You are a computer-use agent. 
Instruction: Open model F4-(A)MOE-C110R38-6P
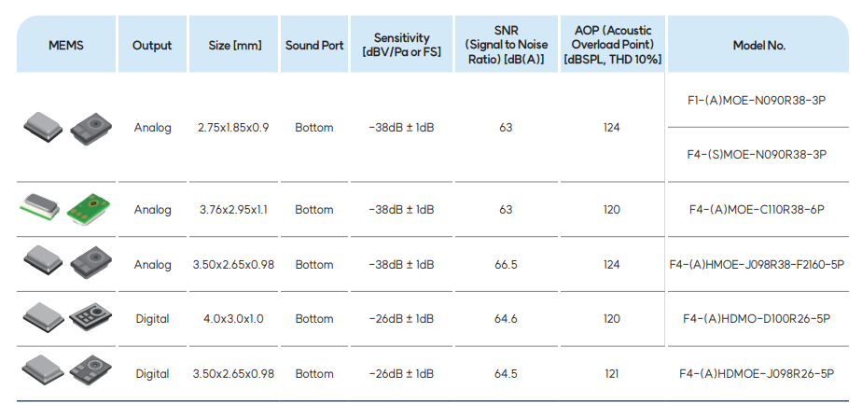[x=758, y=210]
